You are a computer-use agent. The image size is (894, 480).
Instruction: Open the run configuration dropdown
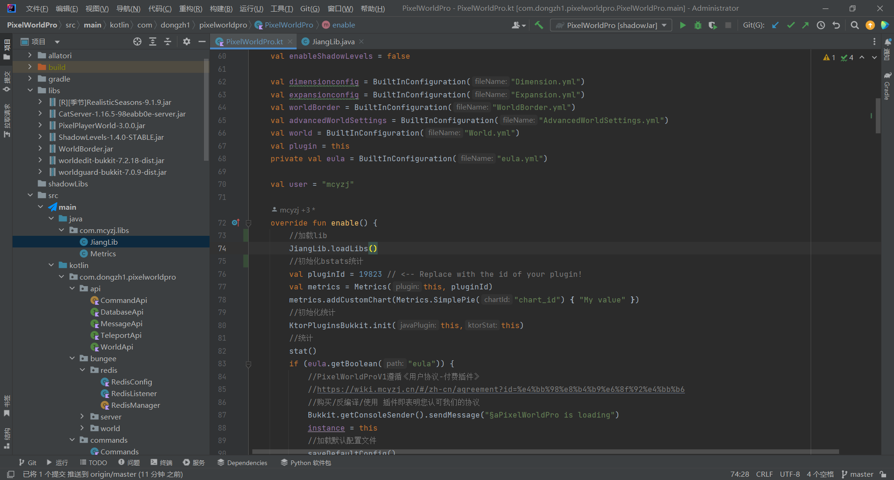point(611,25)
